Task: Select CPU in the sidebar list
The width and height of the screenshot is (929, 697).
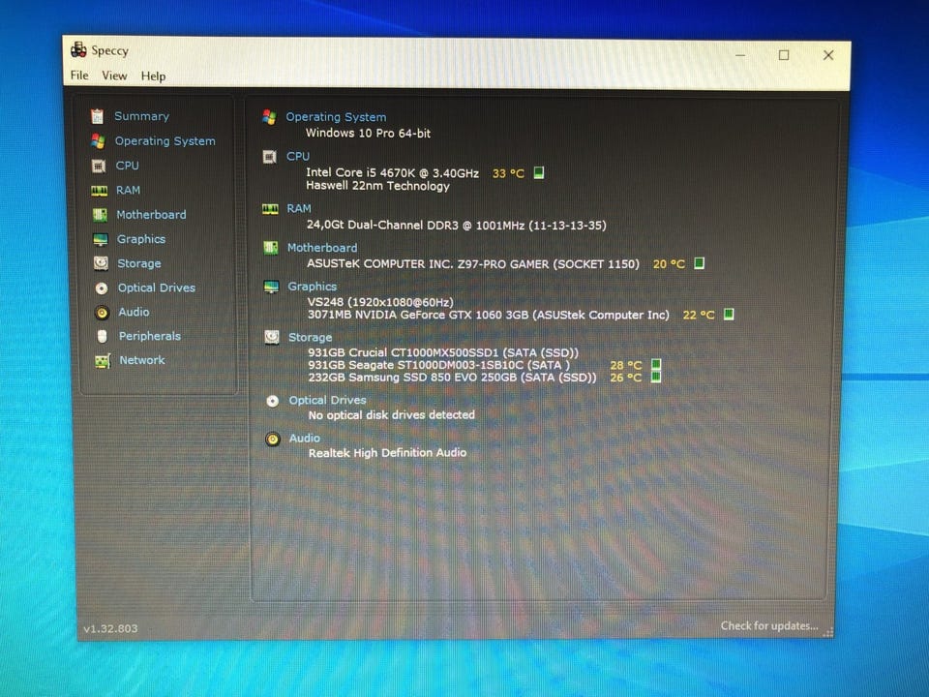Action: click(x=128, y=166)
